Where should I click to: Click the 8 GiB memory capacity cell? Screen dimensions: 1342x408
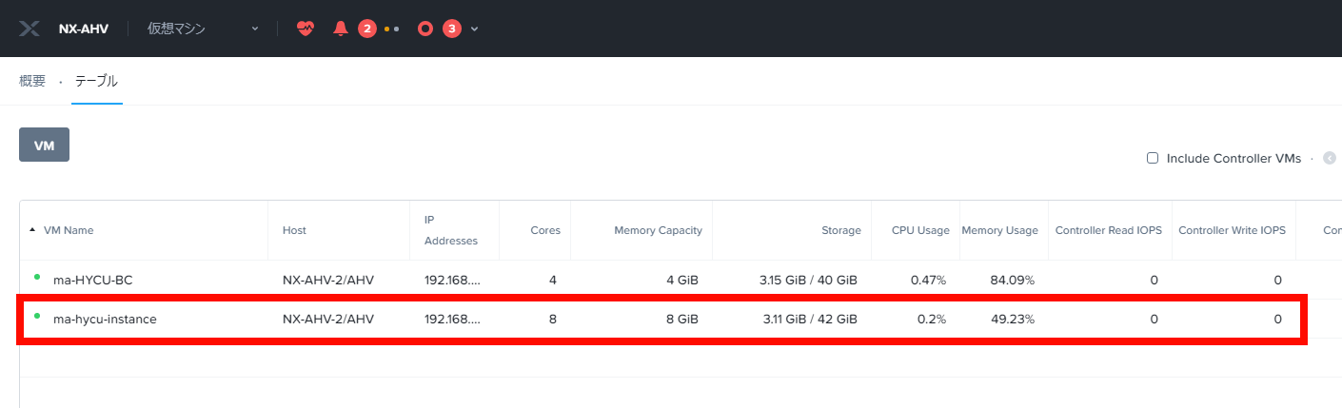pyautogui.click(x=681, y=320)
